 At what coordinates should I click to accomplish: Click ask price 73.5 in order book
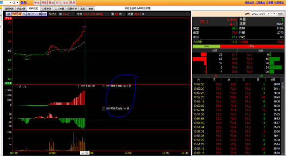tap(249, 67)
